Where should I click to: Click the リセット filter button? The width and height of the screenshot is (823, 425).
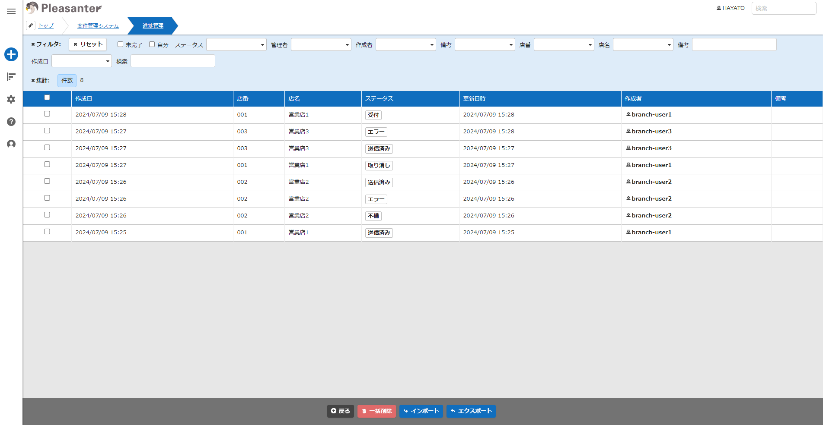tap(88, 44)
